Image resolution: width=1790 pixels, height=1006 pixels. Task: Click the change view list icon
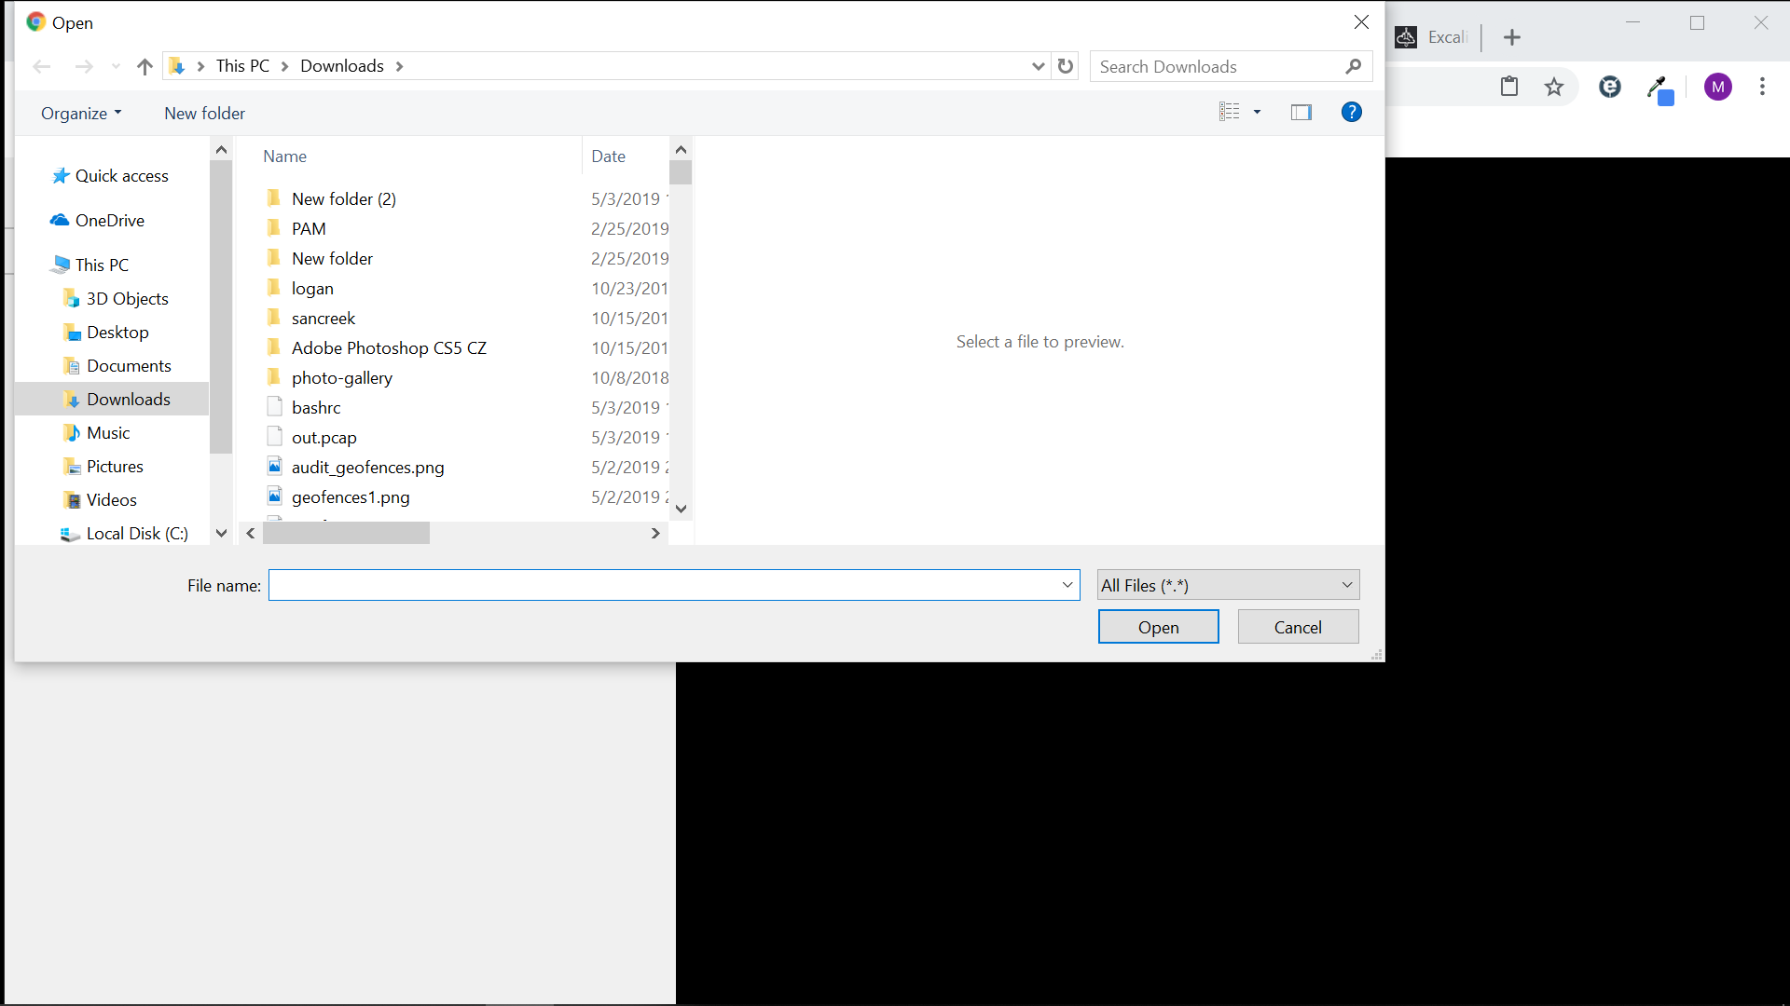click(x=1230, y=113)
